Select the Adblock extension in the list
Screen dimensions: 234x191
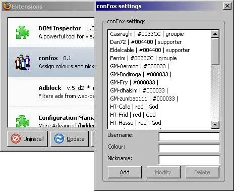(x=51, y=92)
